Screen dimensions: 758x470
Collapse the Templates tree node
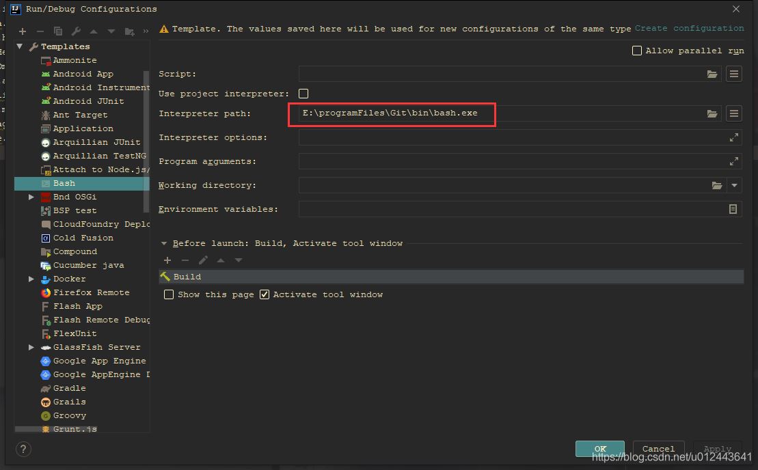pos(19,46)
